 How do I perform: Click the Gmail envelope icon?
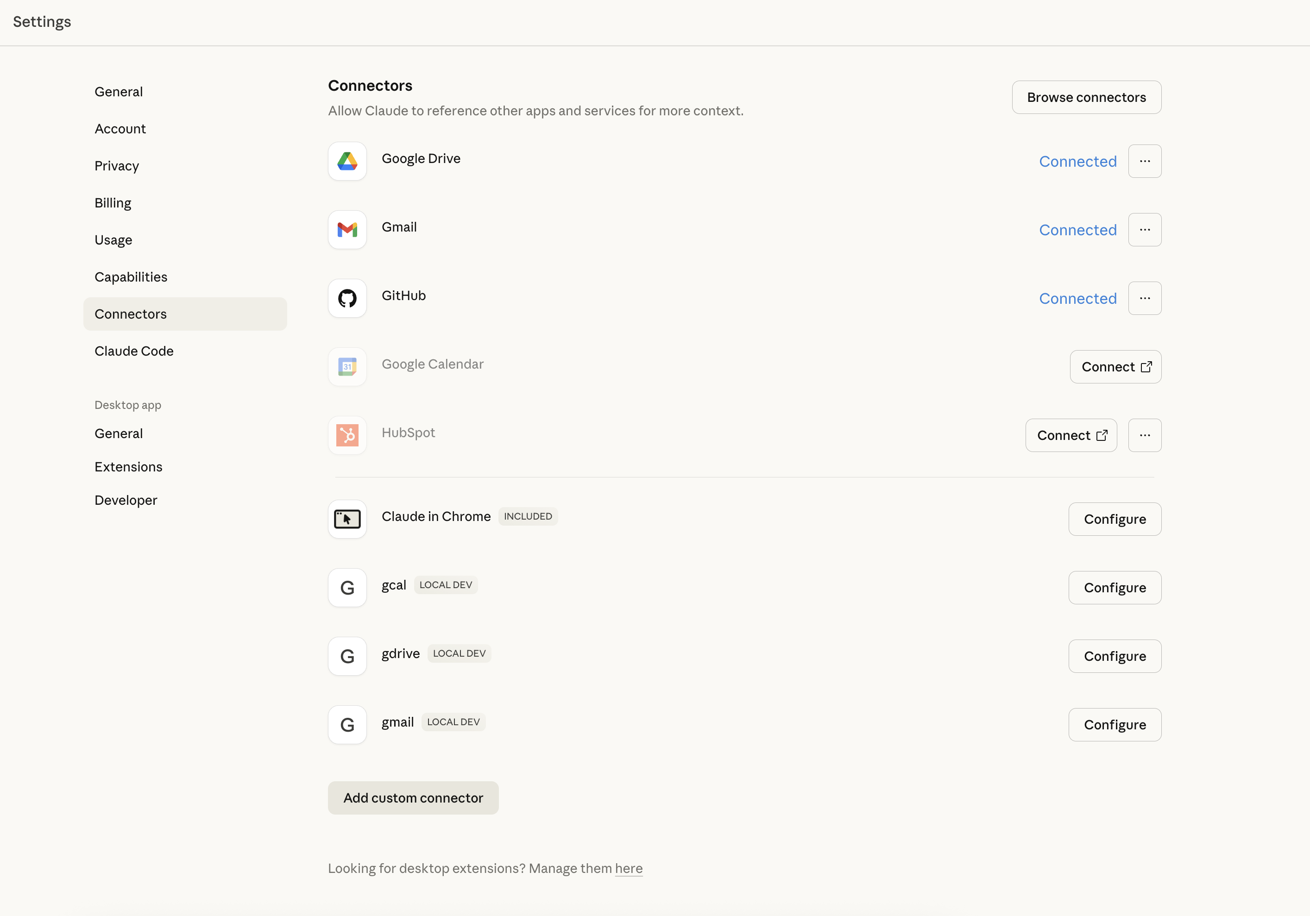point(347,230)
